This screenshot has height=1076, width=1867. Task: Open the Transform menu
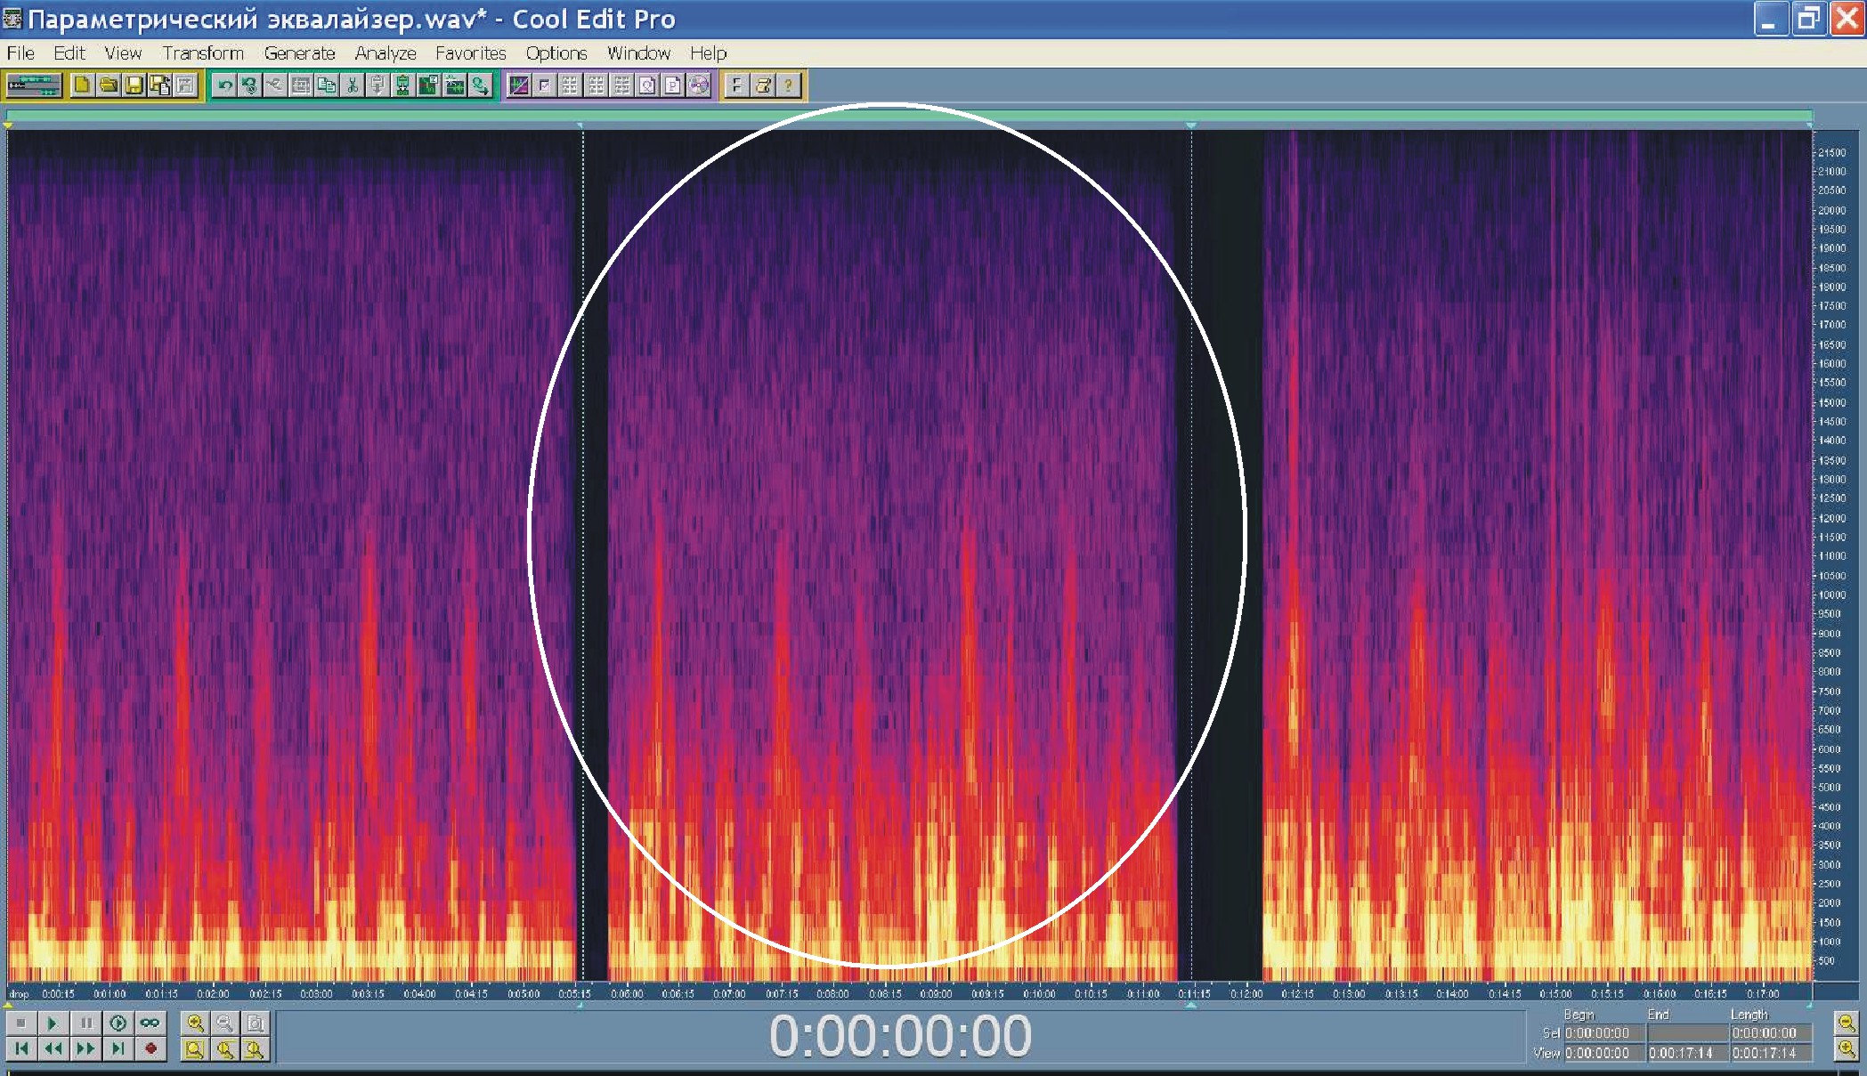pyautogui.click(x=203, y=53)
